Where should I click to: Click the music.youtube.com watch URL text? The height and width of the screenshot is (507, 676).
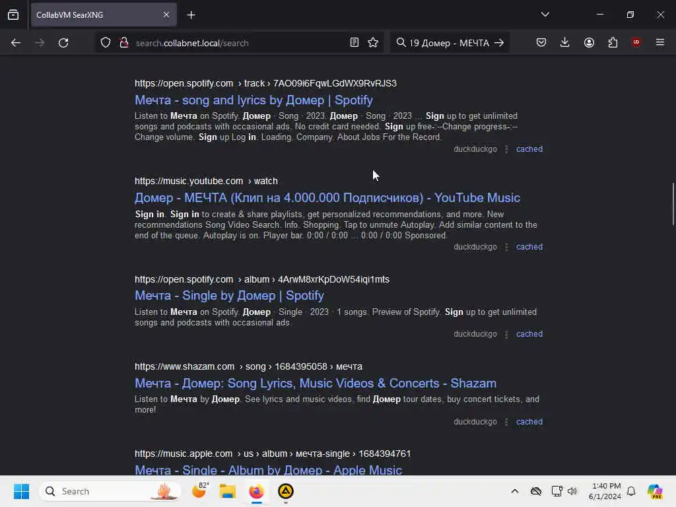pyautogui.click(x=206, y=181)
